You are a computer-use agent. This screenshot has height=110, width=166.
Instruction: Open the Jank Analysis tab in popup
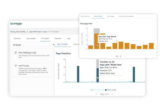(x=110, y=16)
